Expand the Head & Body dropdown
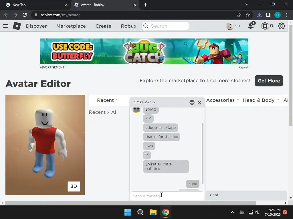 click(261, 100)
